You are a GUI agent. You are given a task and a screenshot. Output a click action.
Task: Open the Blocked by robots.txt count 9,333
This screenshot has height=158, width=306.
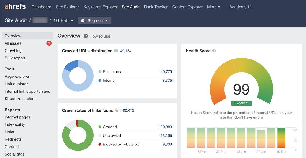pyautogui.click(x=167, y=144)
